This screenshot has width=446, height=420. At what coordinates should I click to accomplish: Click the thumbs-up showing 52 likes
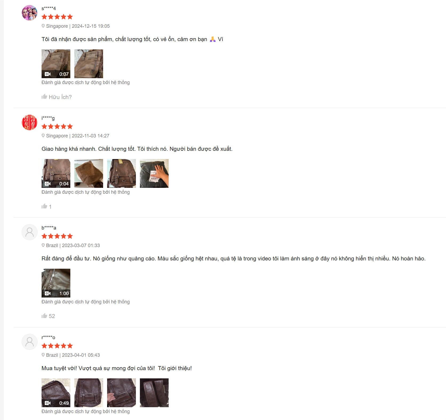point(44,316)
